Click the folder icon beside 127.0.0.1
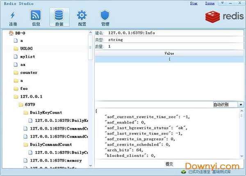Screen dimensions: 246x176 pyautogui.click(x=16, y=96)
